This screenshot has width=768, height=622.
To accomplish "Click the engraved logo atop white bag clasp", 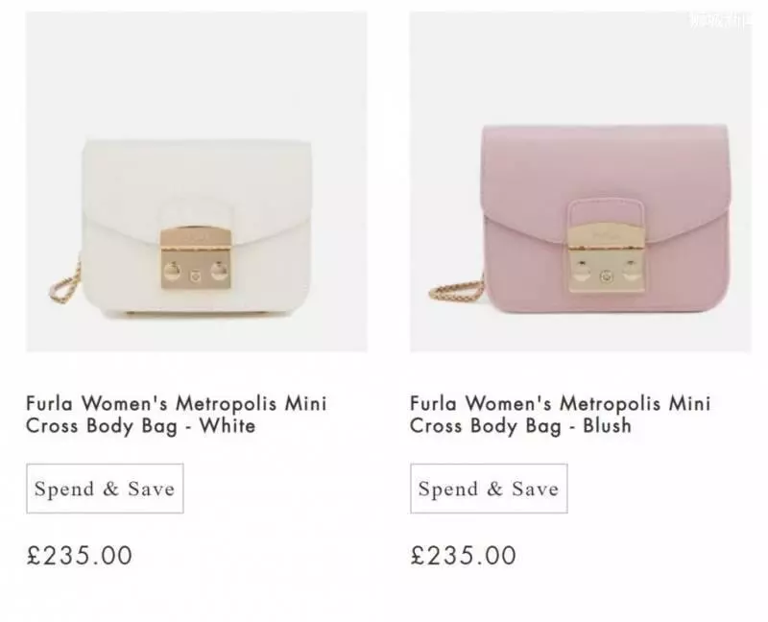I will click(x=196, y=236).
